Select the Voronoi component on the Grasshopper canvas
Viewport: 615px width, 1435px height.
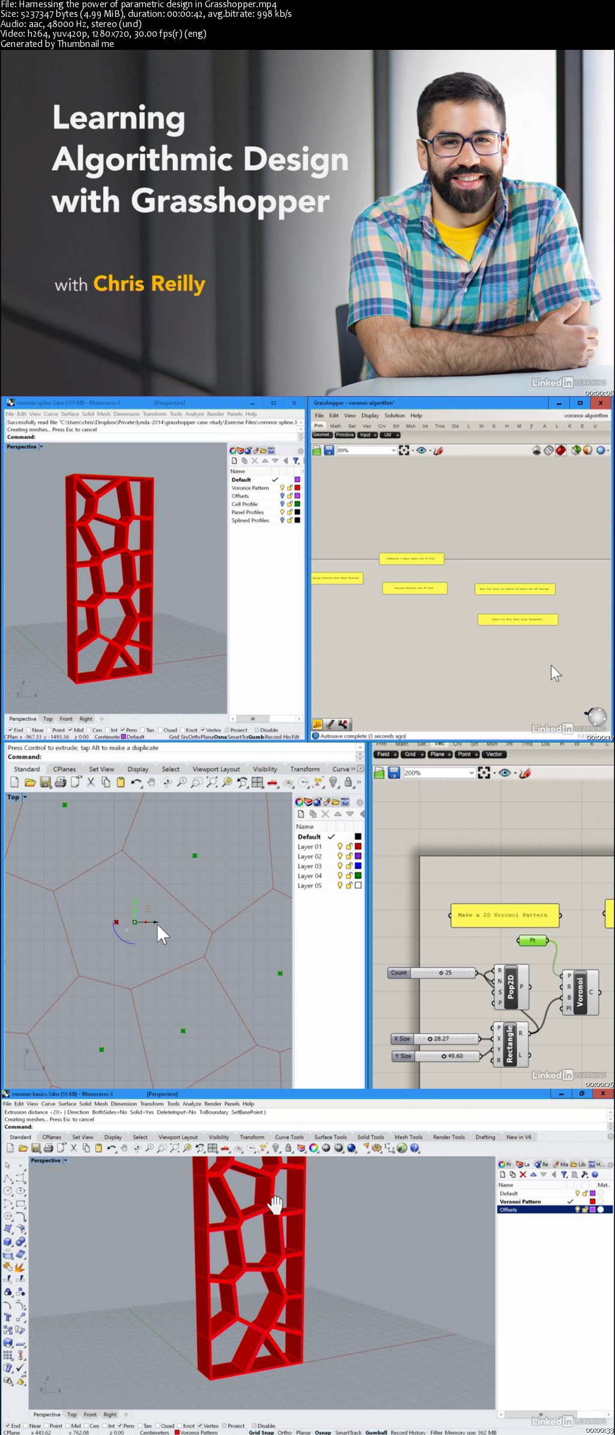[x=580, y=992]
